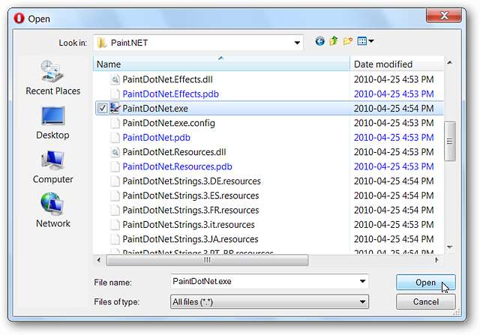
Task: Click file icon of PaintDotNet.Strings.3.it.resources
Action: coord(115,225)
